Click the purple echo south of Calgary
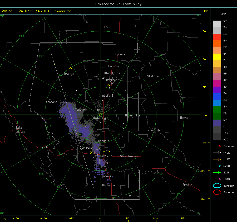The image size is (237, 222). [103, 163]
